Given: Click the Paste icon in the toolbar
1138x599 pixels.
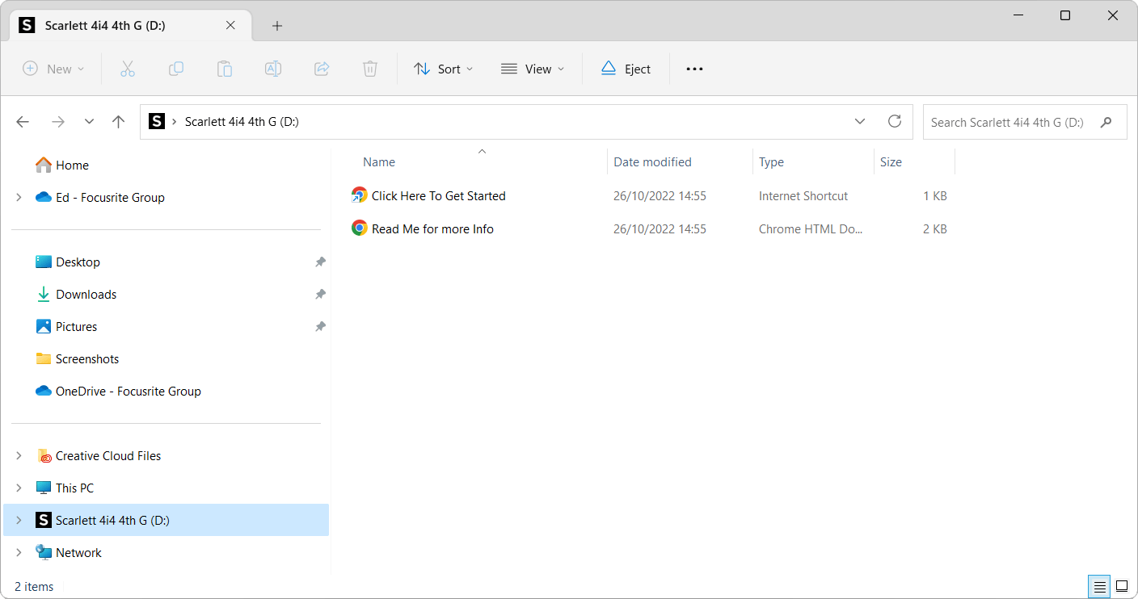Looking at the screenshot, I should tap(225, 69).
